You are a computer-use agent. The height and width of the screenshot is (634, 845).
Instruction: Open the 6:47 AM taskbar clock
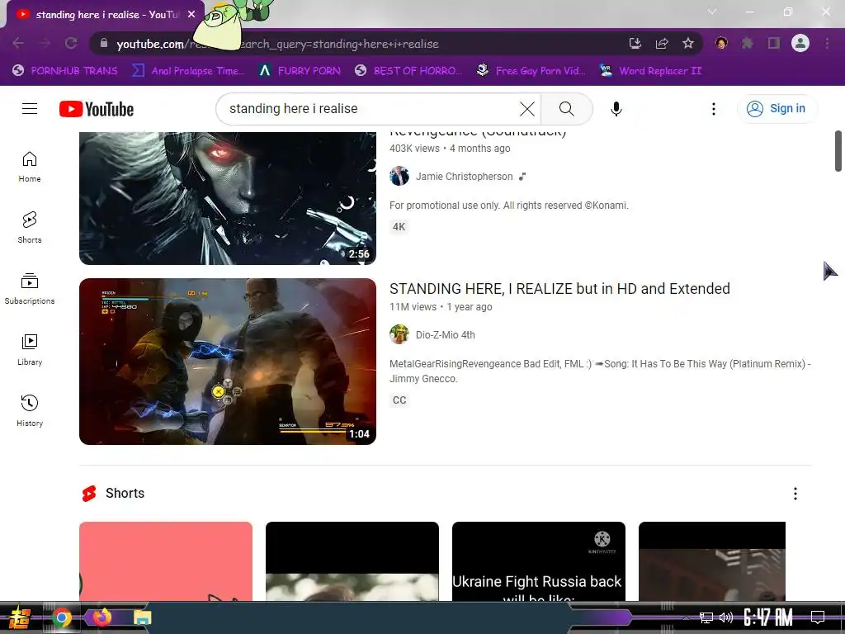[768, 617]
